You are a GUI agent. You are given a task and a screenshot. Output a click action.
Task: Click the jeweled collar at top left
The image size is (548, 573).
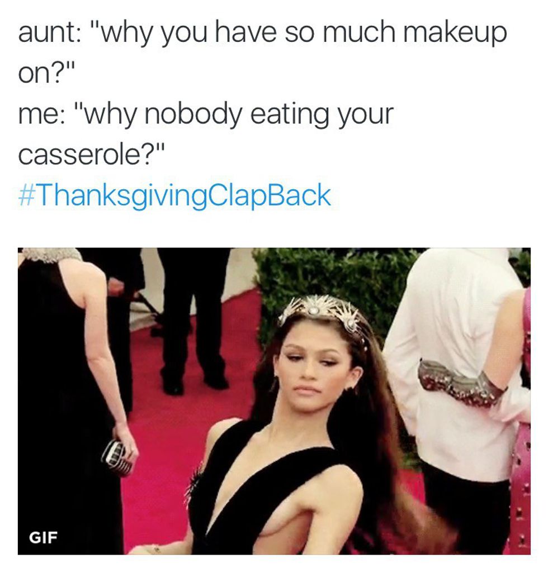[x=51, y=255]
